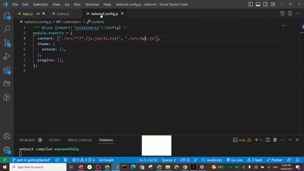Open editor More Actions ellipsis

pos(297,13)
